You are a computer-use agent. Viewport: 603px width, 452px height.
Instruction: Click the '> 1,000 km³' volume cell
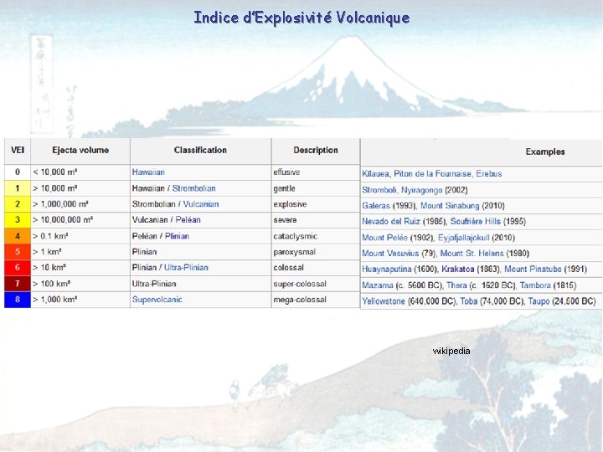click(80, 300)
